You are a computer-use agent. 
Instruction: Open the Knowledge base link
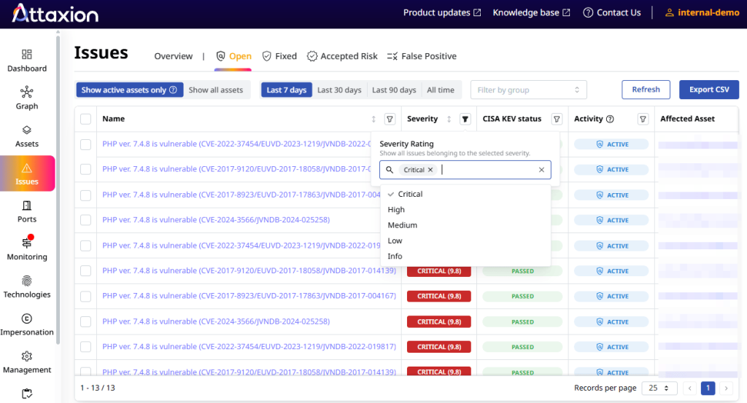tap(531, 13)
